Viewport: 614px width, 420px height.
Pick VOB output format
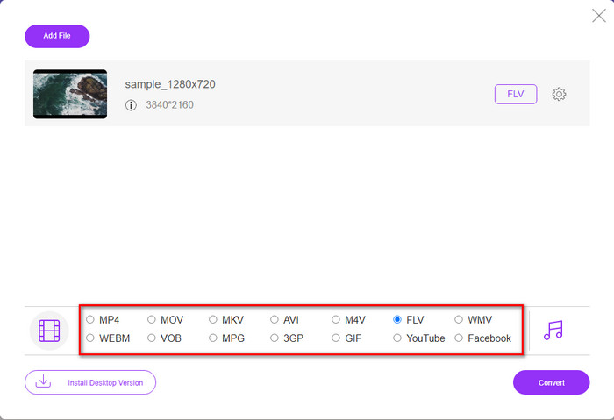(152, 338)
